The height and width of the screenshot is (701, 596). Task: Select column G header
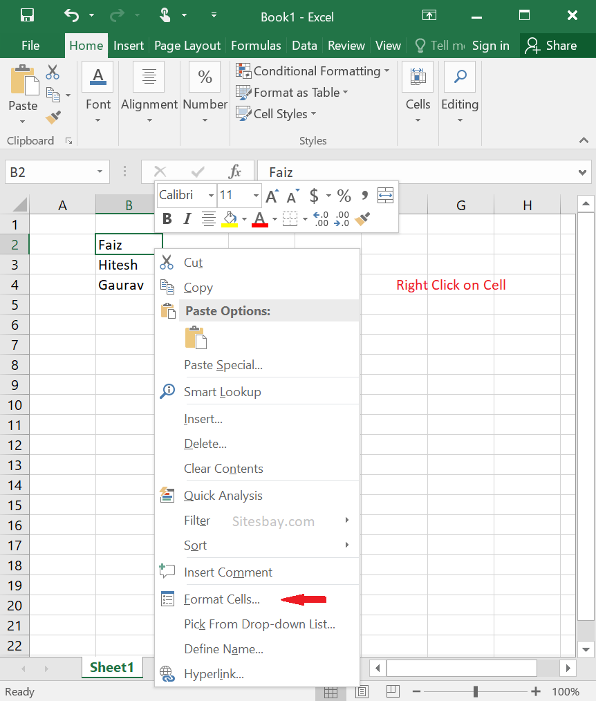(461, 205)
